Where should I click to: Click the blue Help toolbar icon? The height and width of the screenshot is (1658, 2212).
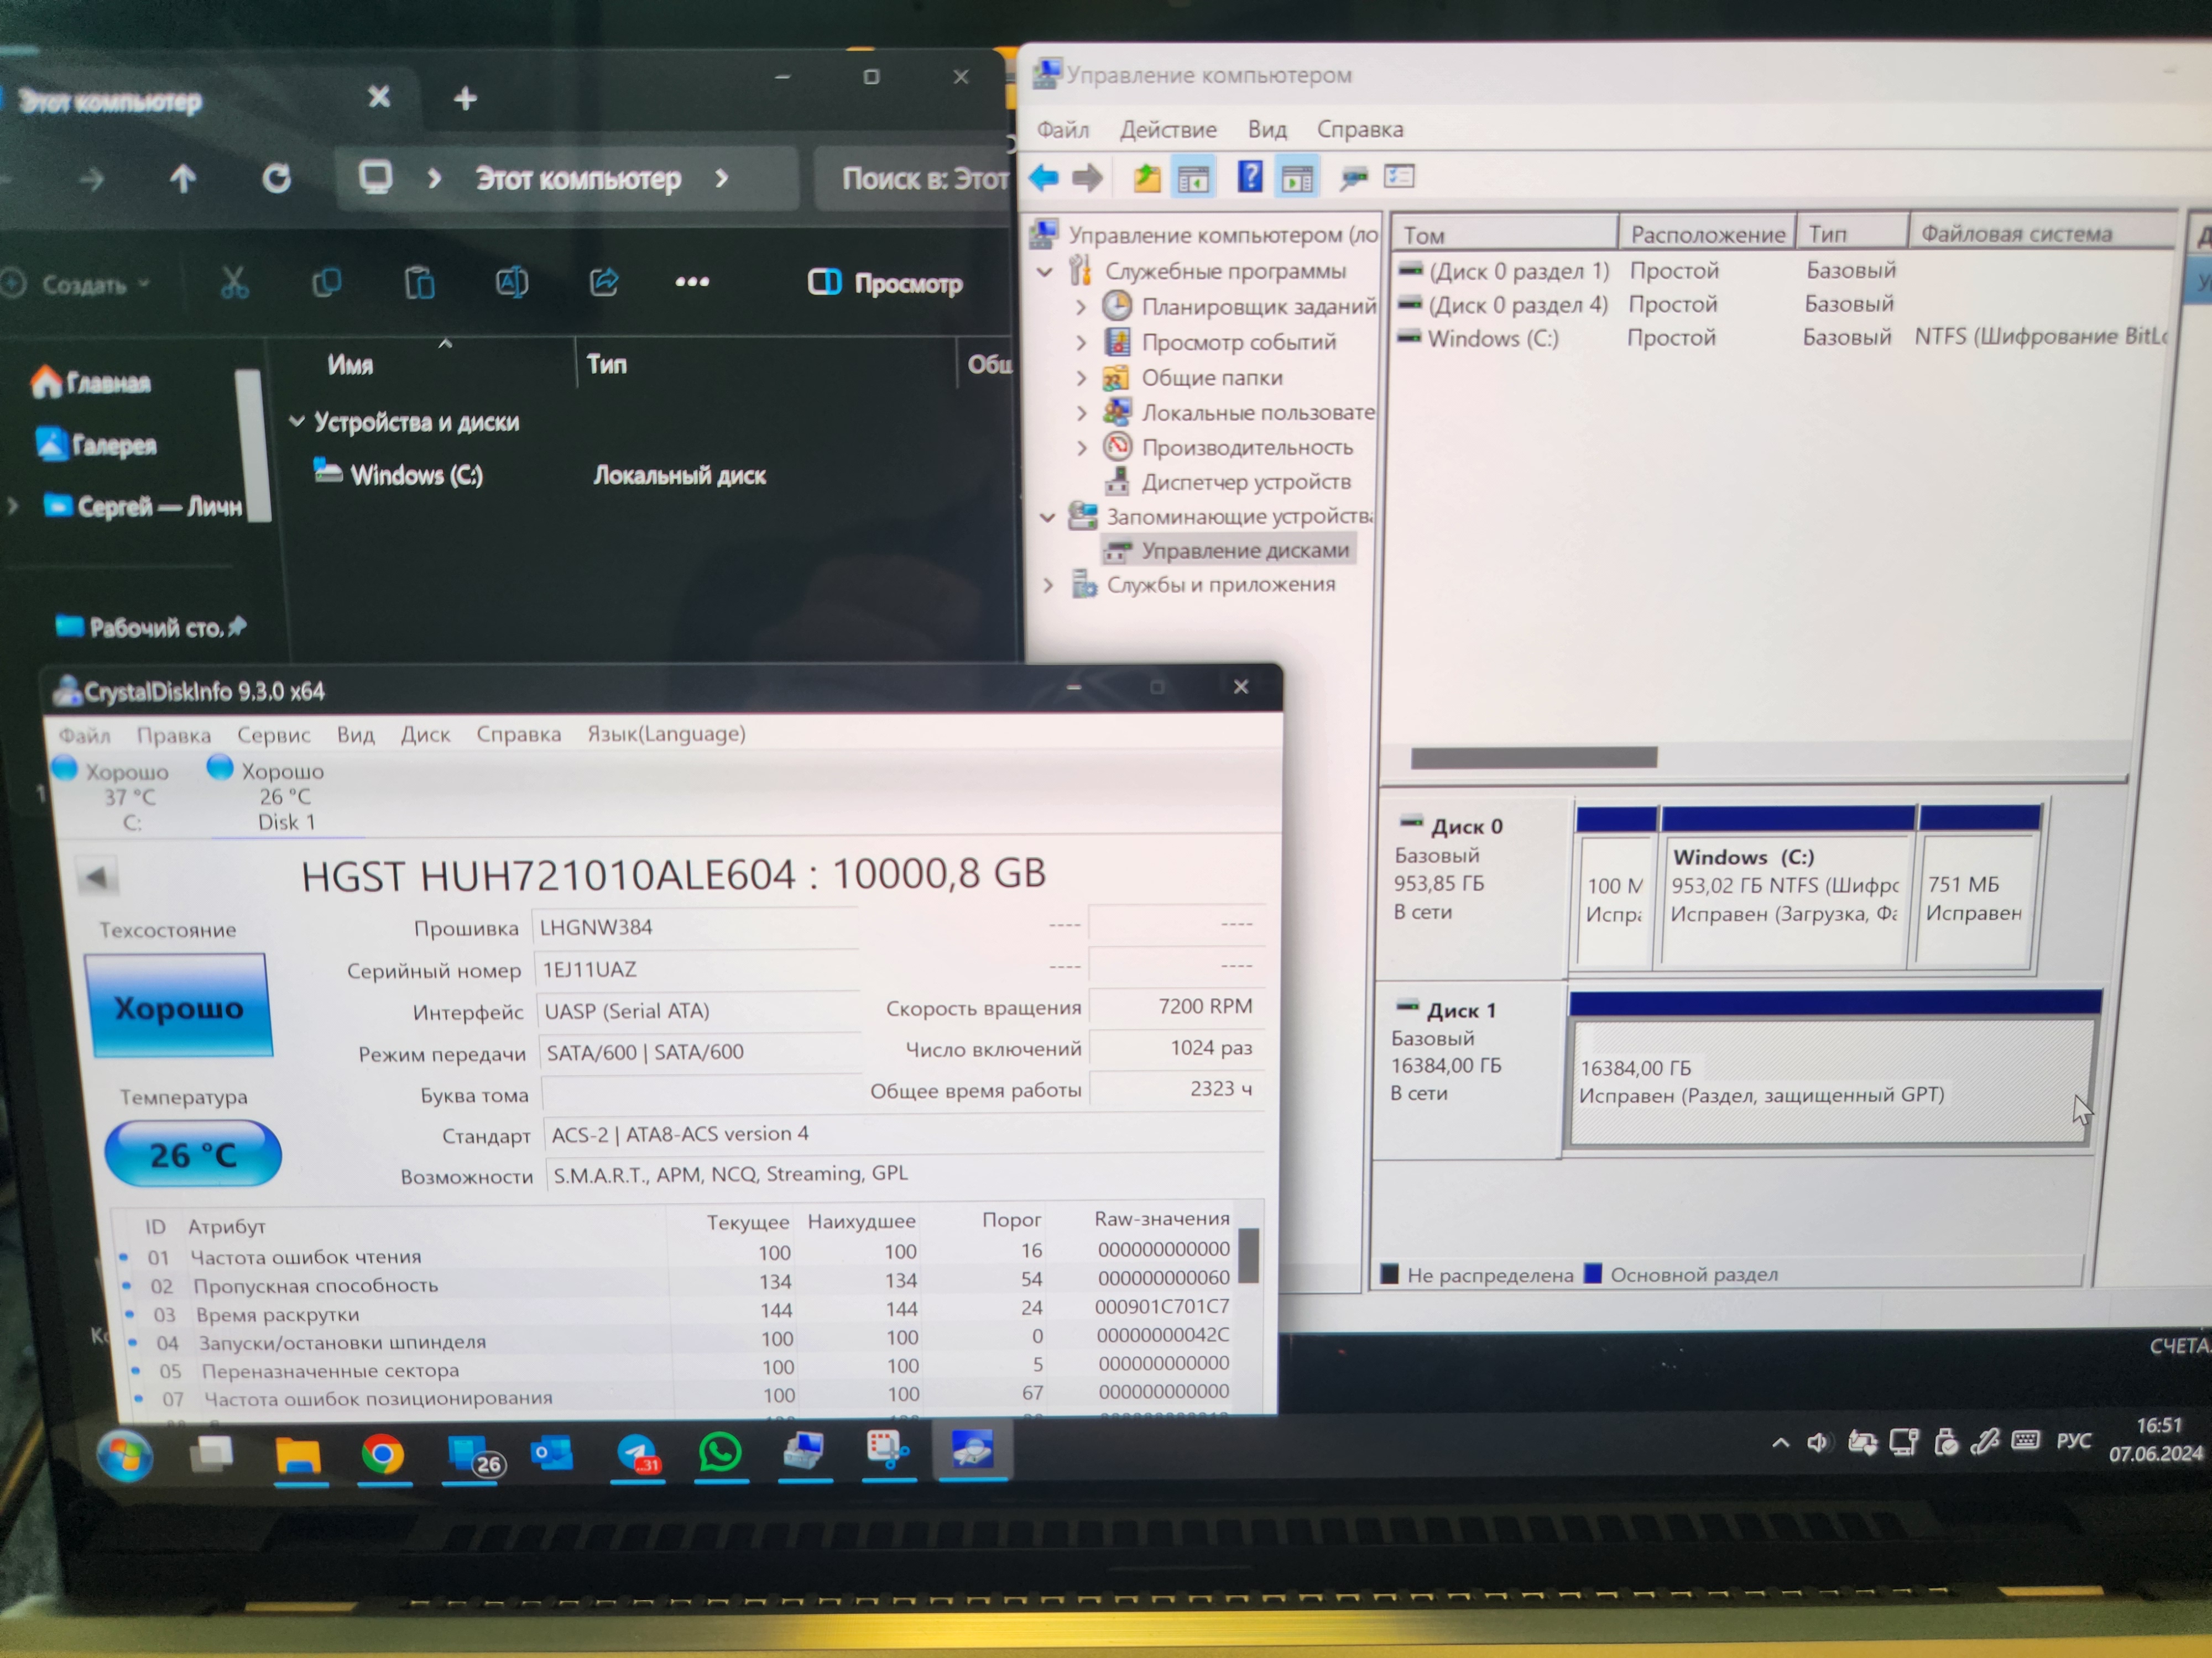click(1250, 178)
